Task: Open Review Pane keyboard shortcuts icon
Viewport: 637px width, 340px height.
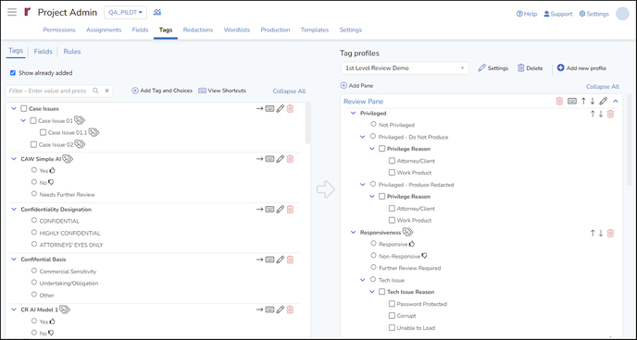Action: pos(572,101)
